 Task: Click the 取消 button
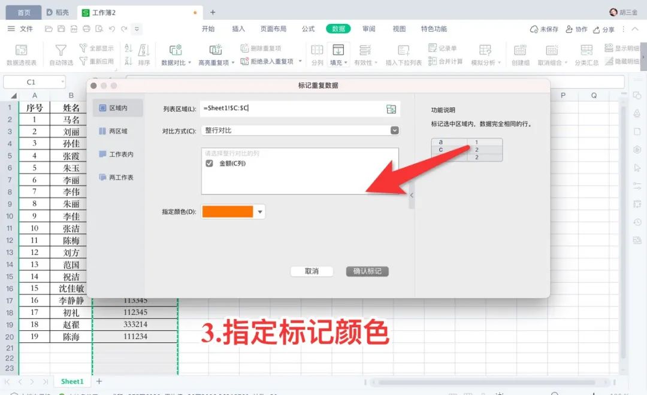(312, 271)
